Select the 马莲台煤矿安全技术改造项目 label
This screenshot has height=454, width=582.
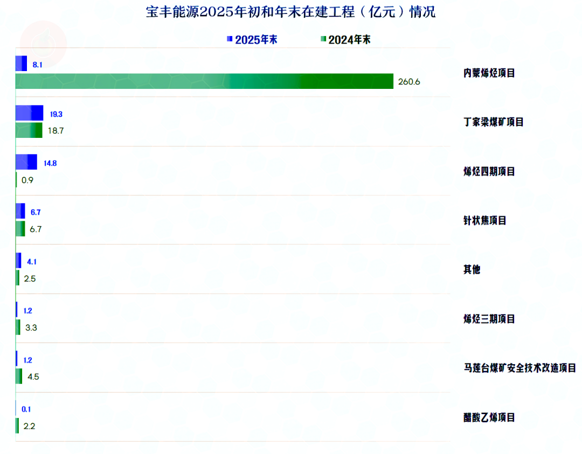pyautogui.click(x=520, y=368)
